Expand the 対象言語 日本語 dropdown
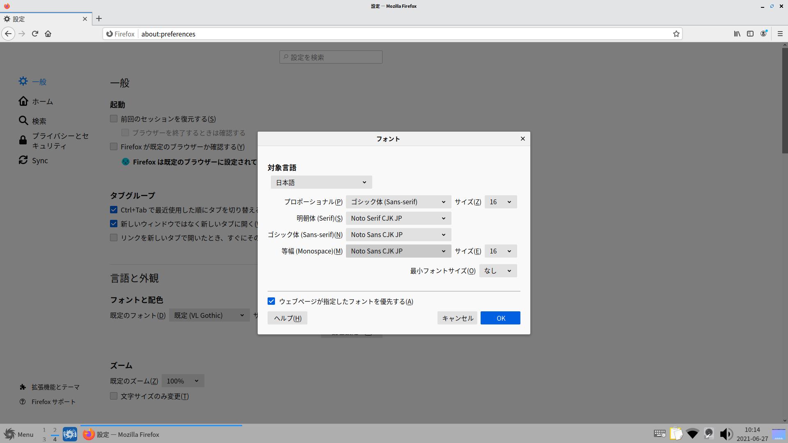This screenshot has height=443, width=788. [x=321, y=183]
